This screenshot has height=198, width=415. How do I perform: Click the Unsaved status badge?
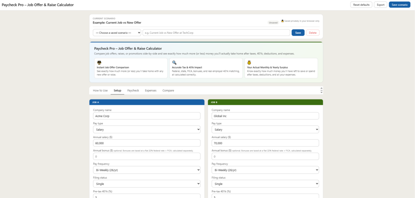point(273,23)
